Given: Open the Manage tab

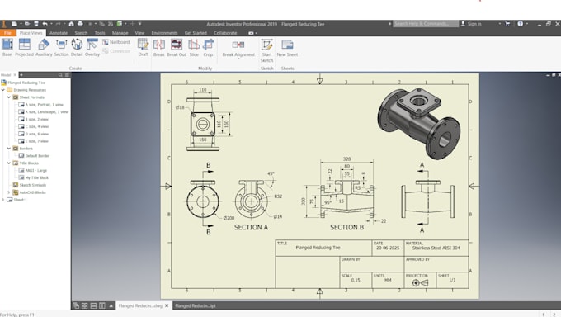Looking at the screenshot, I should click(x=120, y=33).
